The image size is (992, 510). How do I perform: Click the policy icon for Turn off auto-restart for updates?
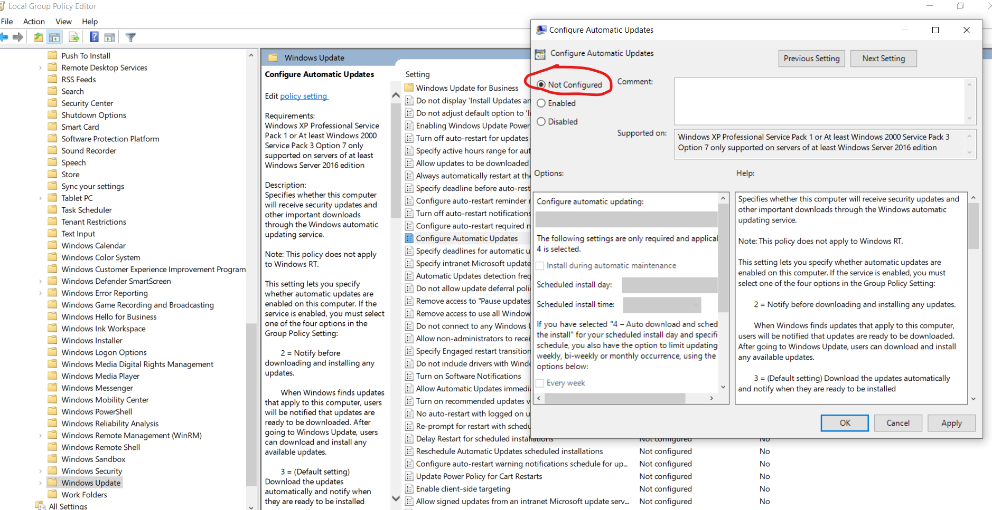(409, 138)
